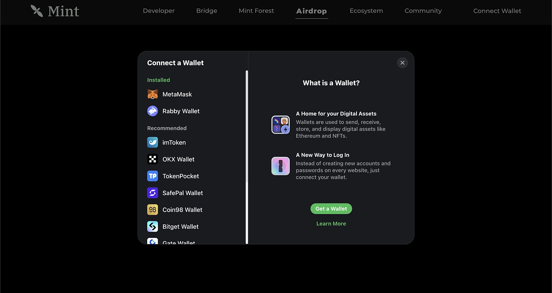Open the Mint Forest page

click(x=256, y=11)
